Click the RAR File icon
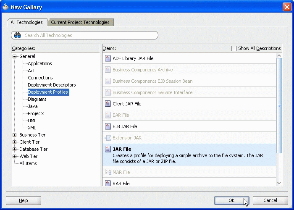This screenshot has width=294, height=210. click(x=108, y=183)
